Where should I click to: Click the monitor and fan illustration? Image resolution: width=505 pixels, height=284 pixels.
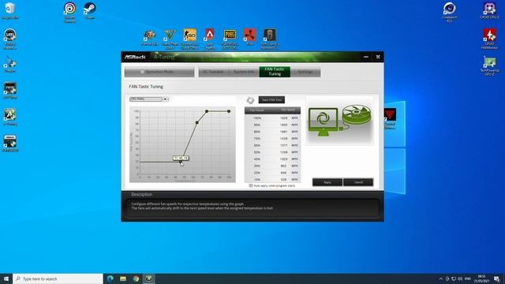click(340, 121)
